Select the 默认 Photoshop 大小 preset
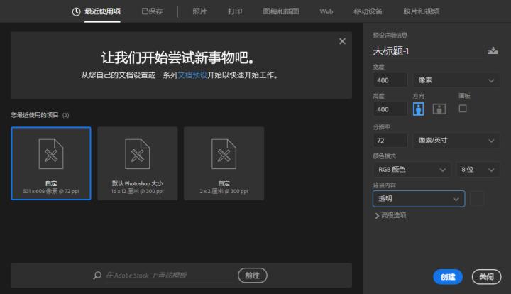The width and height of the screenshot is (511, 294). tap(138, 163)
